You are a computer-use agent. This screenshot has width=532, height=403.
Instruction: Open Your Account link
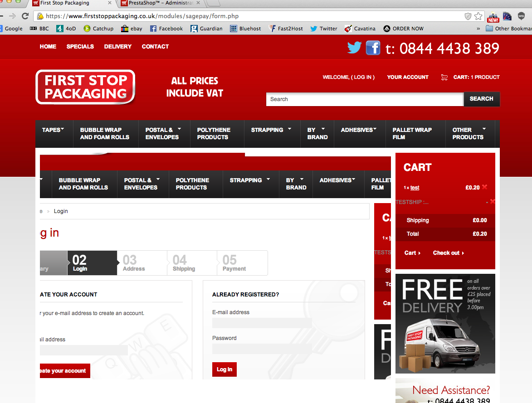[x=407, y=77]
